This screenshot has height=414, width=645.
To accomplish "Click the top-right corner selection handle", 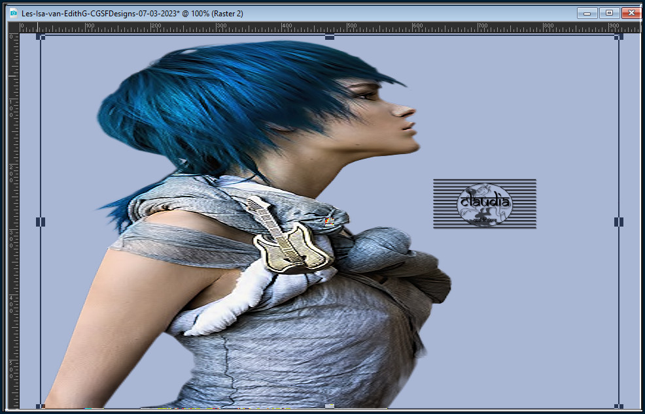I will point(619,37).
